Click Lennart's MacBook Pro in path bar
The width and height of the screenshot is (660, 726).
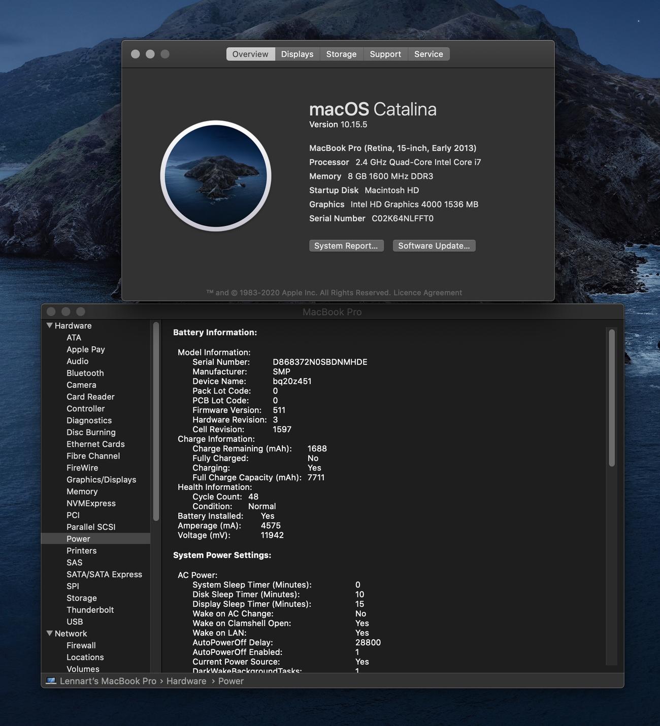108,681
